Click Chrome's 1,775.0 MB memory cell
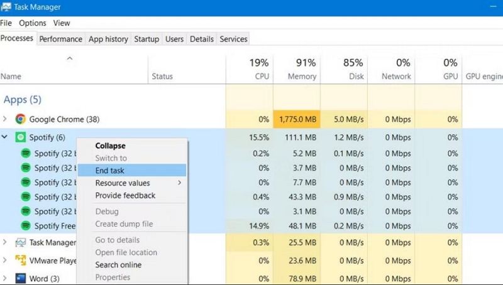Screen dimensions: 503x285 tap(297, 119)
